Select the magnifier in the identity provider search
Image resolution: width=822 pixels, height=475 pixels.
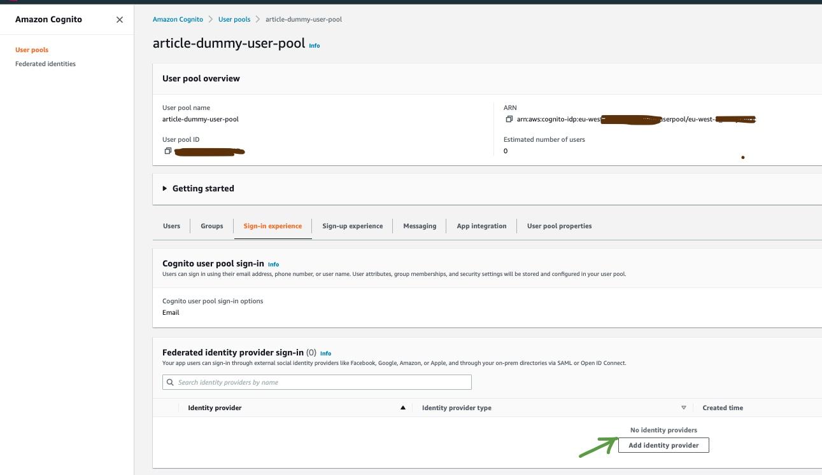click(x=170, y=382)
